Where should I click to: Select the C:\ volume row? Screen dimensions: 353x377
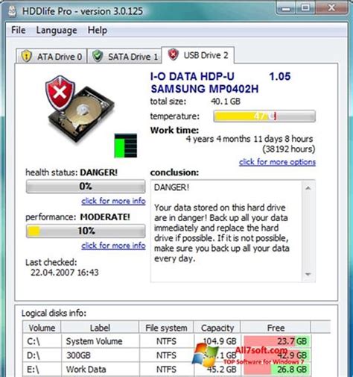pos(166,341)
